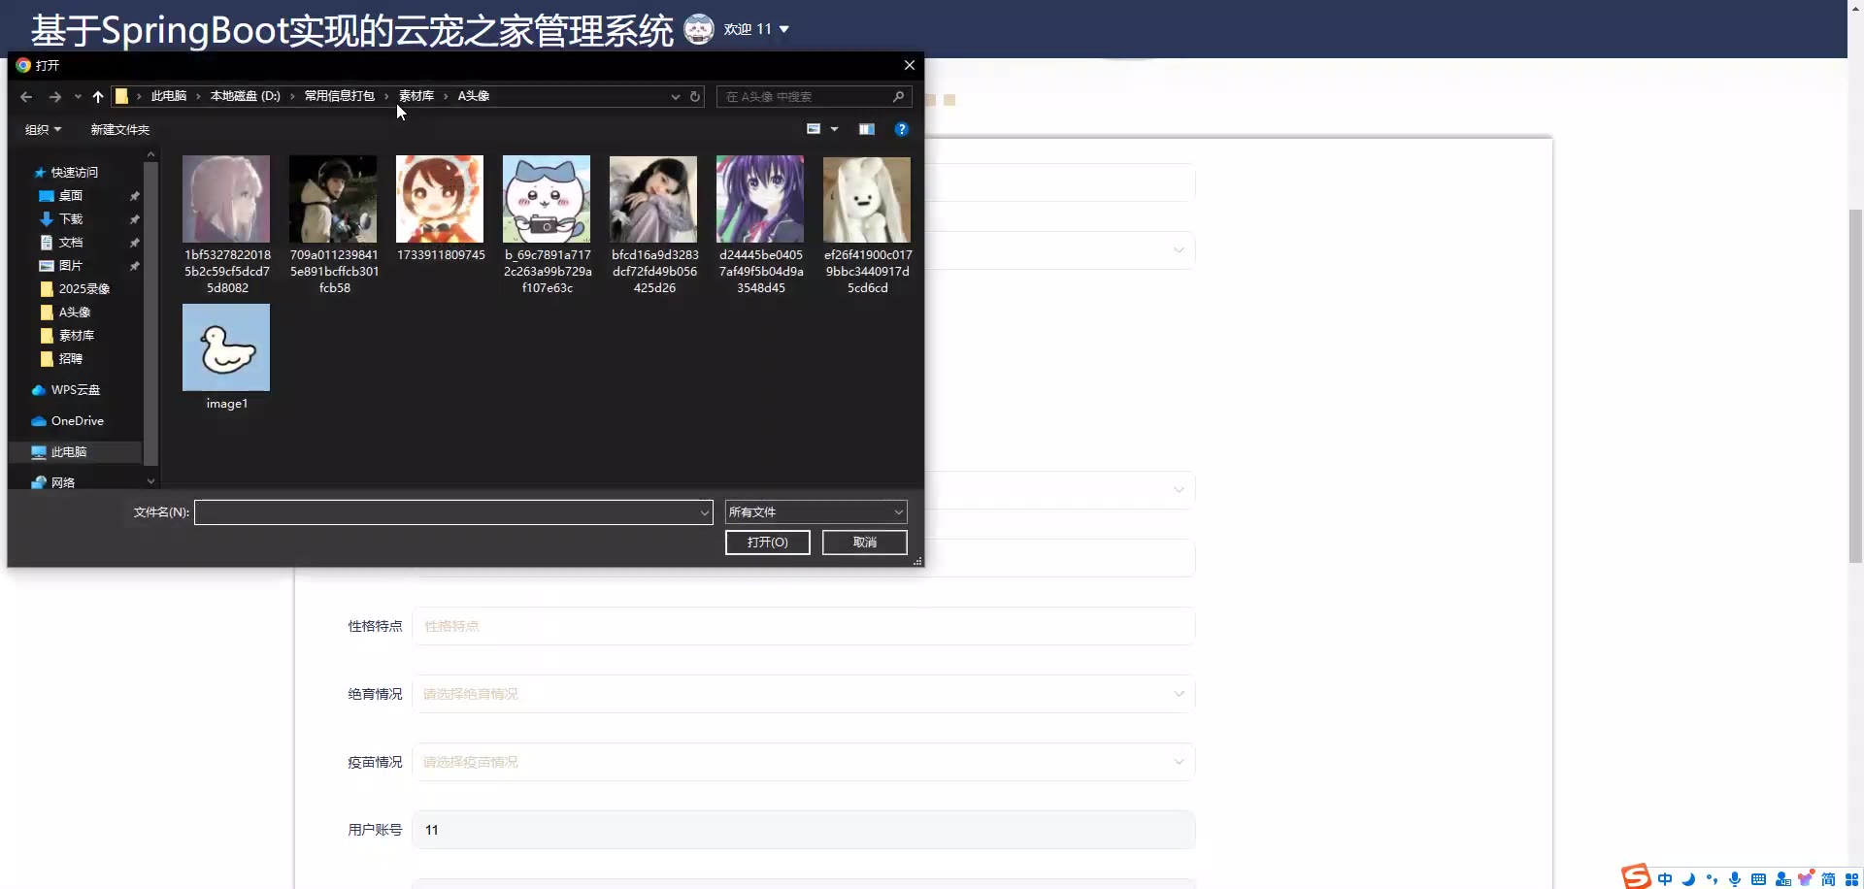Screen dimensions: 1864x889
Task: Open the Sogou skin shirt icon
Action: click(x=1806, y=878)
